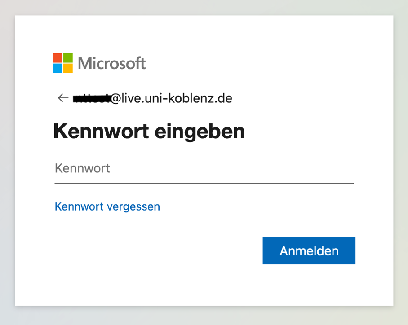Click the green square in the Microsoft logo
The image size is (408, 325).
tap(68, 58)
